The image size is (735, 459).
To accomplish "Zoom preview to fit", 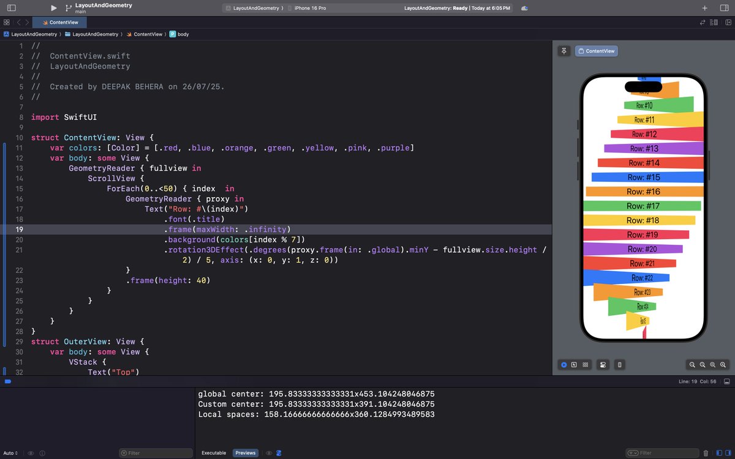I will pos(713,365).
